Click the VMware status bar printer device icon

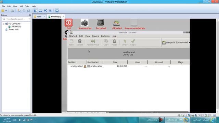point(192,115)
